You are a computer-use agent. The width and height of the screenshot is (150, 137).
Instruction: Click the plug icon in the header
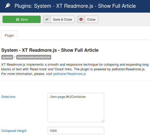[8, 5]
